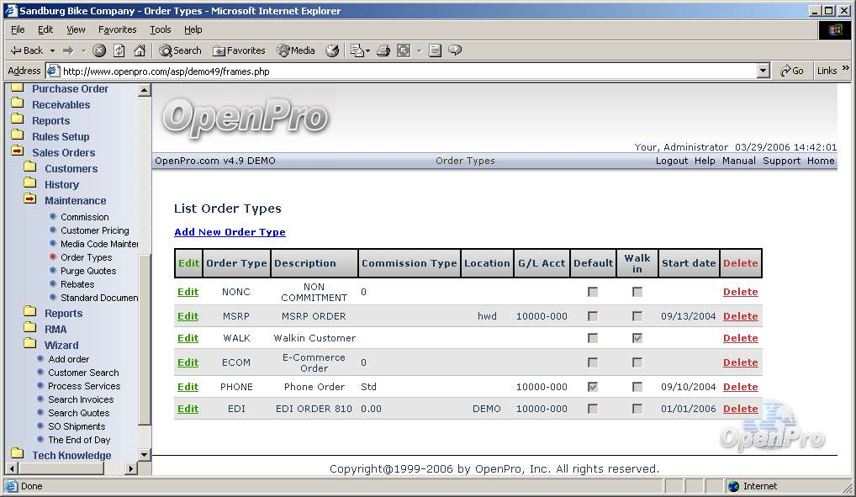The image size is (856, 497).
Task: Click the Home toolbar icon
Action: tap(140, 50)
